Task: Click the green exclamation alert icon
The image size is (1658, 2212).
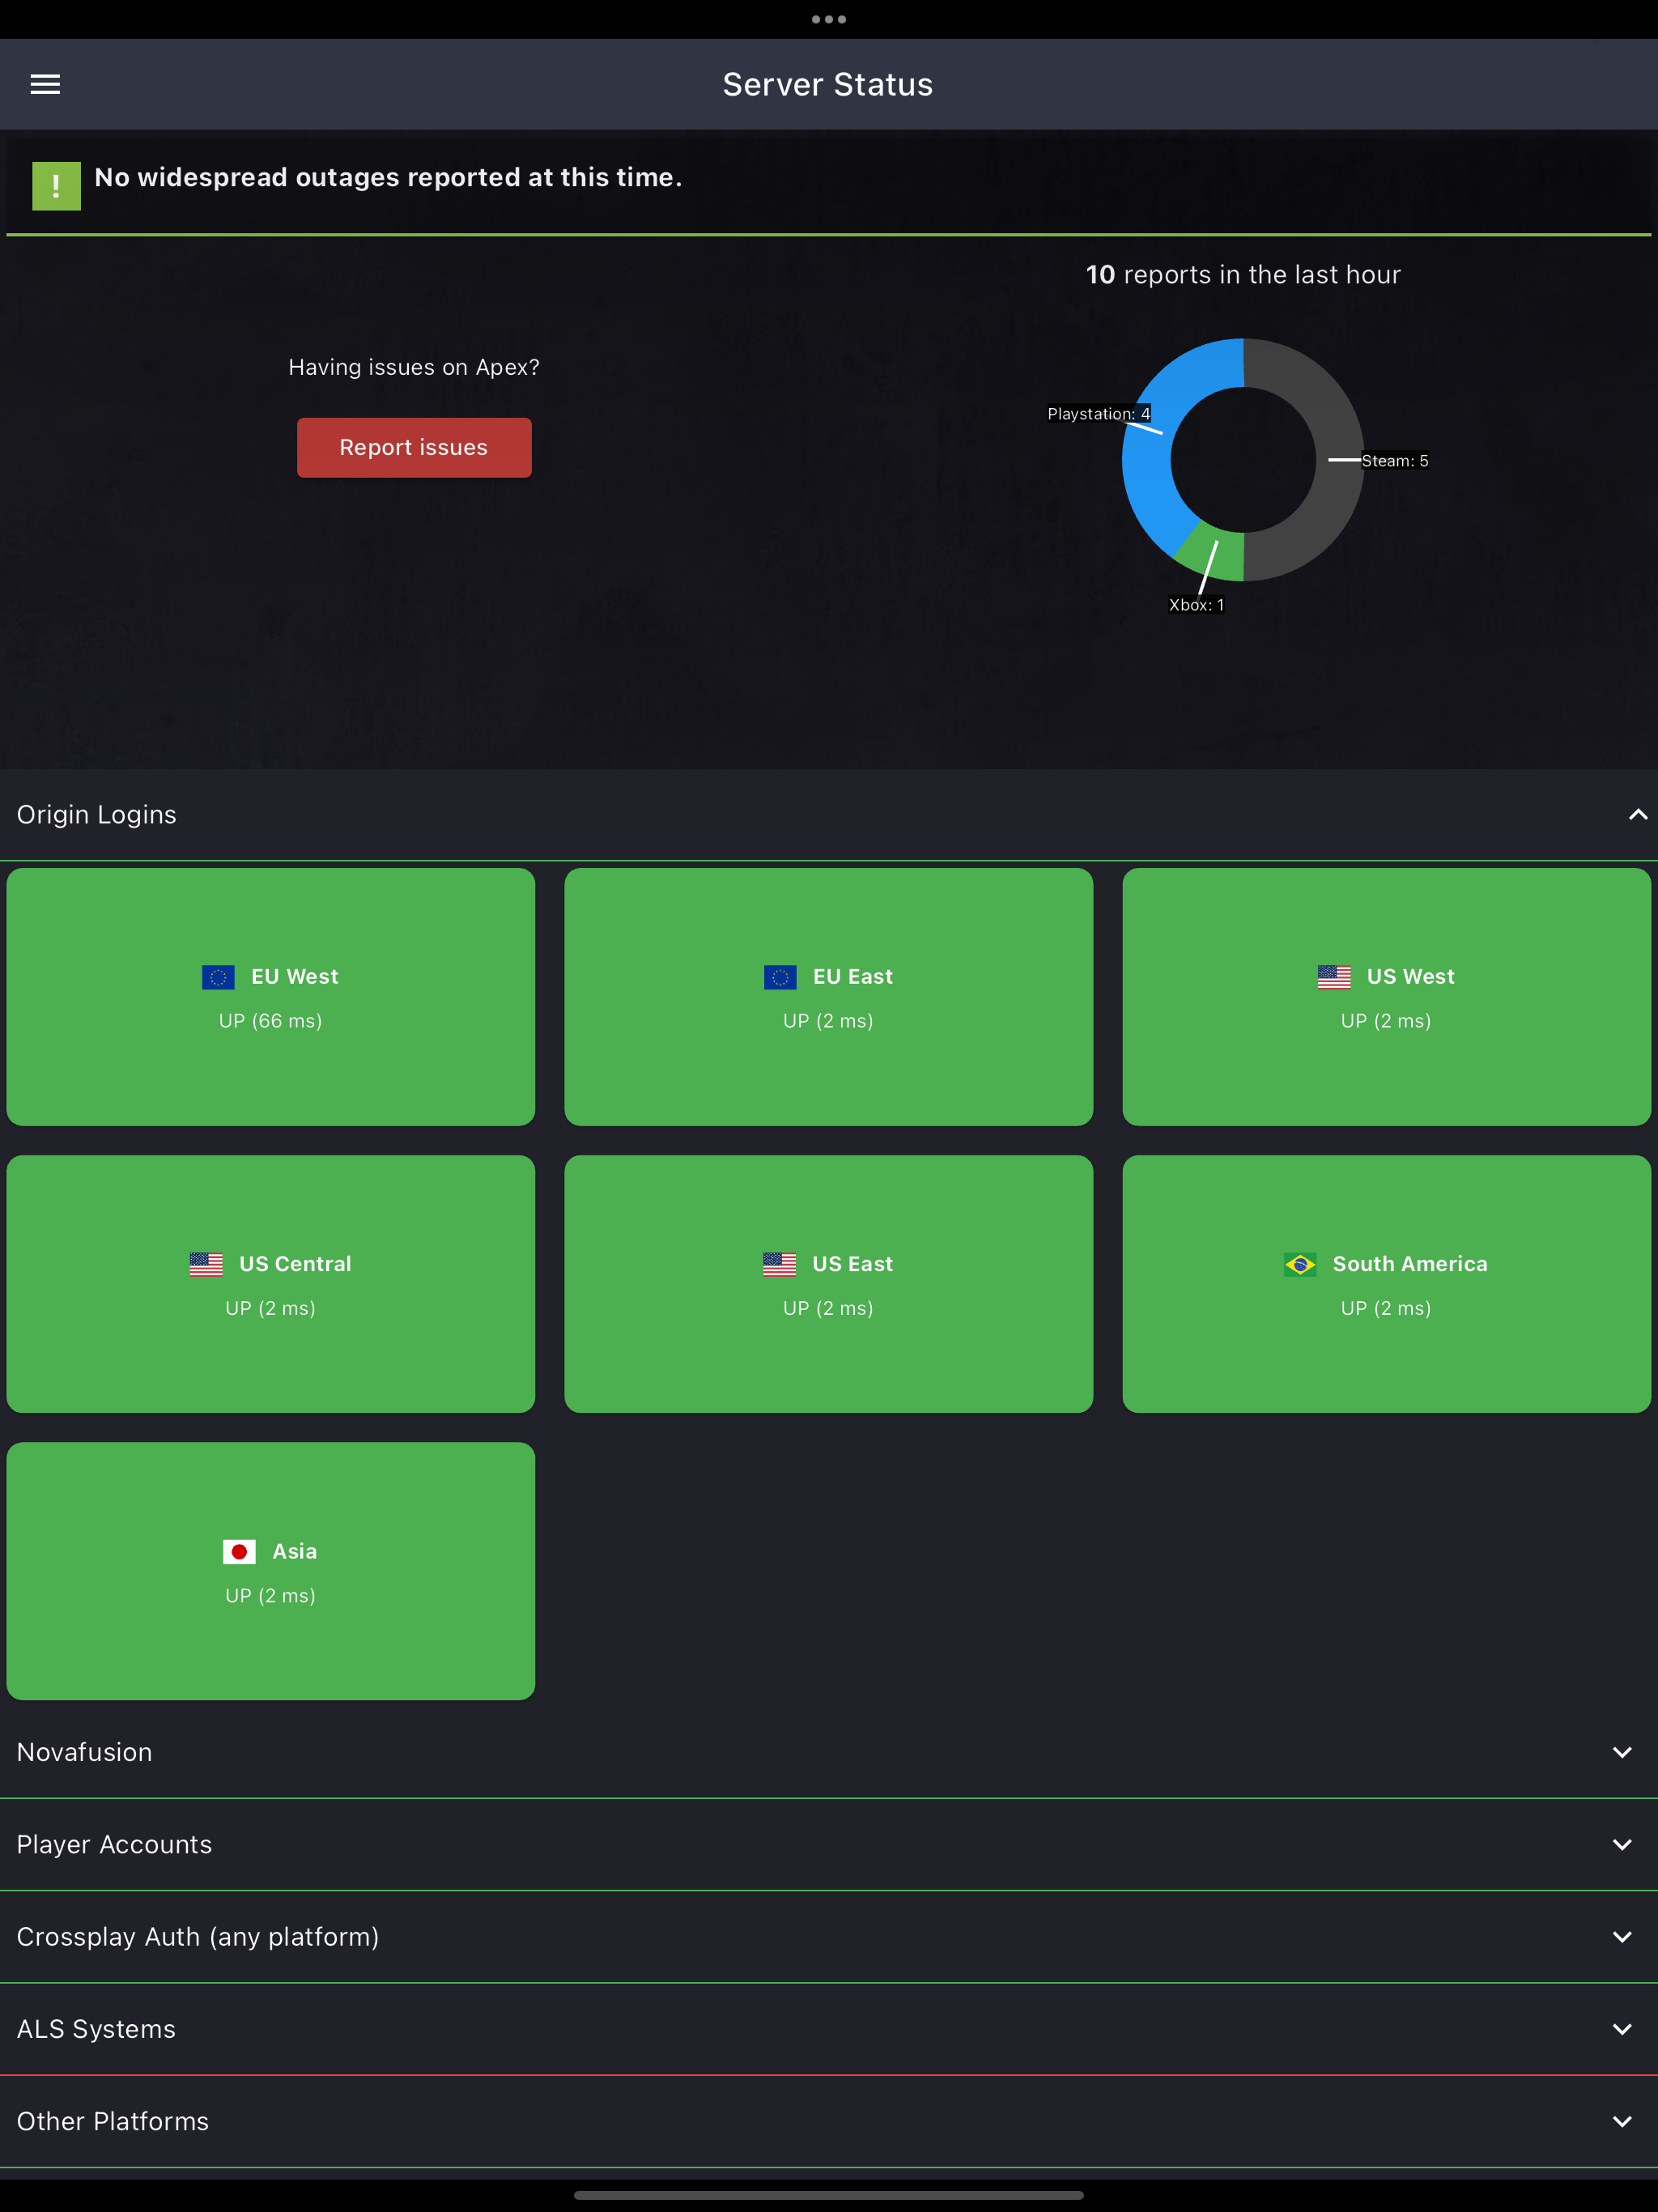Action: pyautogui.click(x=56, y=186)
